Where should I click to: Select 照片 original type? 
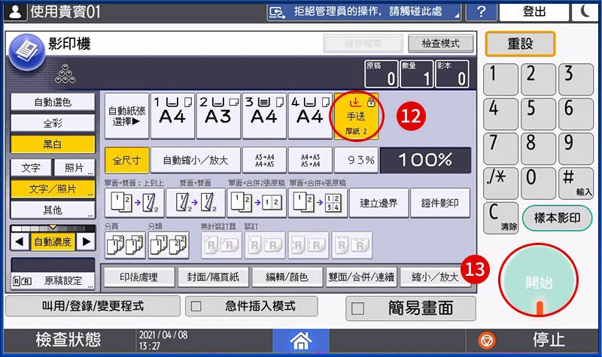pyautogui.click(x=74, y=168)
